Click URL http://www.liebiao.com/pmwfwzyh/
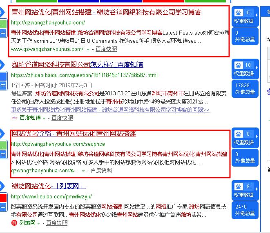Viewport: 270px width, 233px height. coord(51,197)
